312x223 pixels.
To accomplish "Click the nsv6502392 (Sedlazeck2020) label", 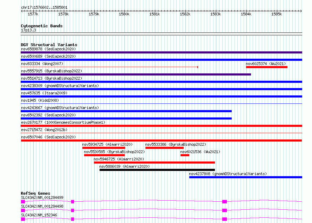I will click(48, 115).
